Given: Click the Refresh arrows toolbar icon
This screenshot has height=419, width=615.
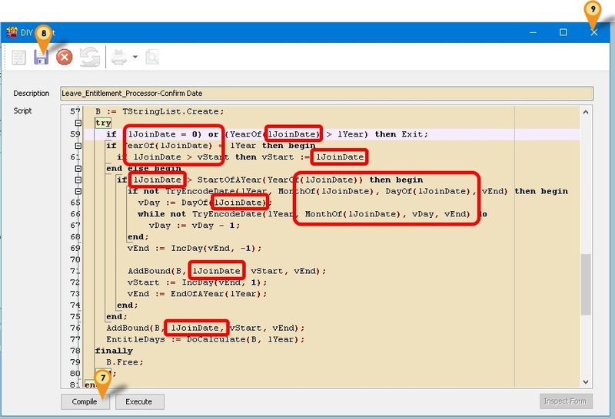Looking at the screenshot, I should (91, 58).
